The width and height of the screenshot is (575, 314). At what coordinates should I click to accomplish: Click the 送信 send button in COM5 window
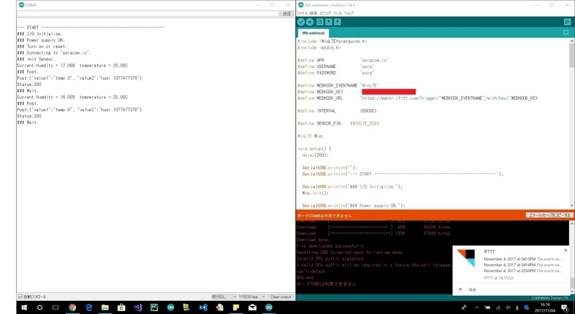(x=287, y=13)
